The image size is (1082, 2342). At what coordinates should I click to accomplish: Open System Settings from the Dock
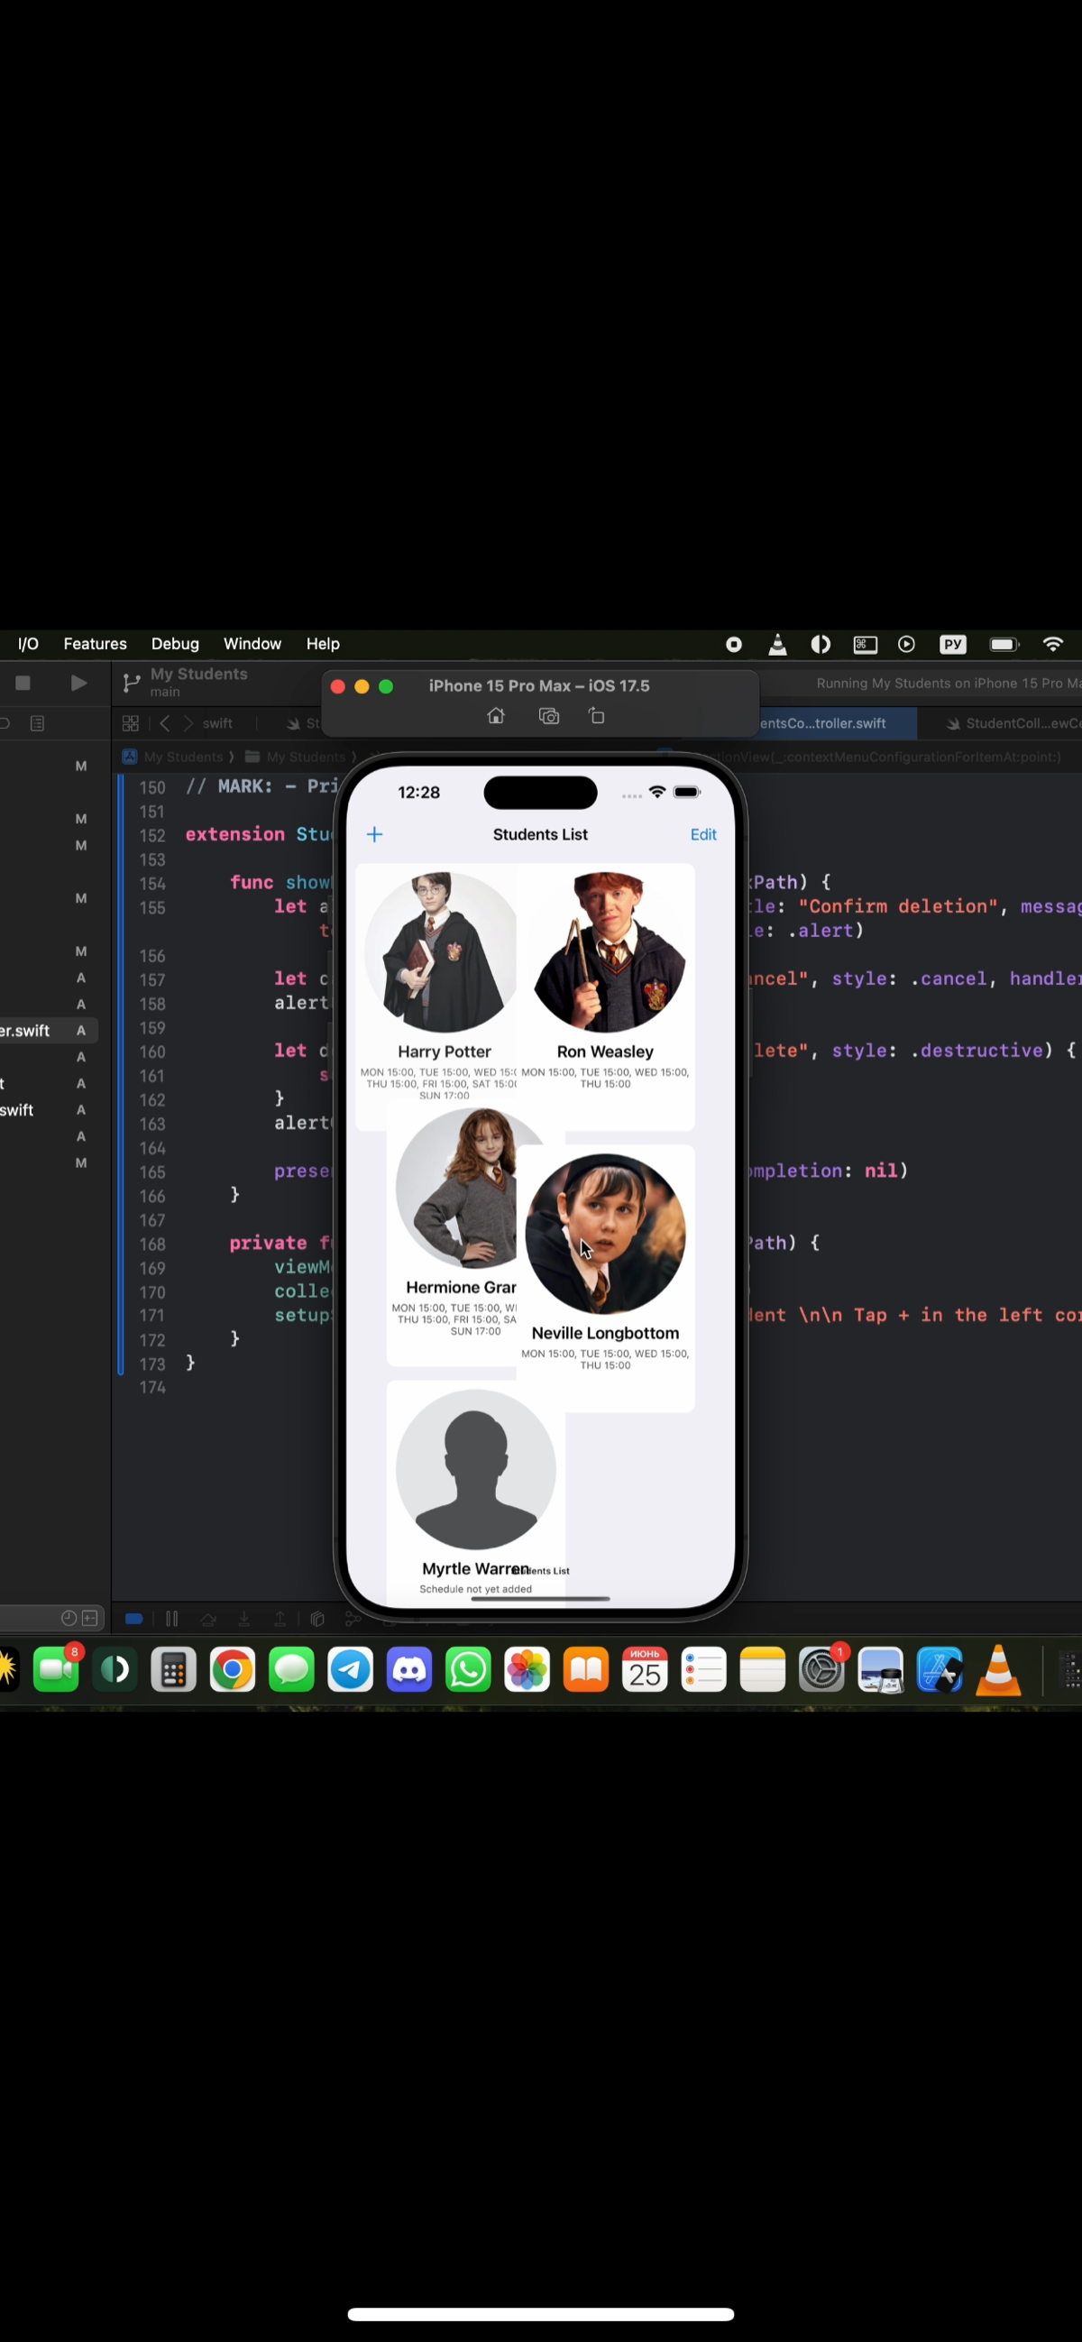coord(822,1669)
